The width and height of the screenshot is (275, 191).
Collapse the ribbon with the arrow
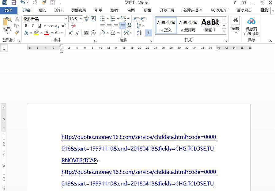coord(270,41)
